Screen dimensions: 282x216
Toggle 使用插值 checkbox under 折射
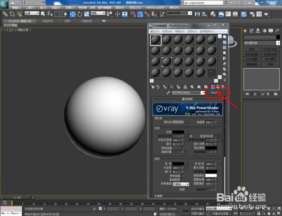pos(183,175)
